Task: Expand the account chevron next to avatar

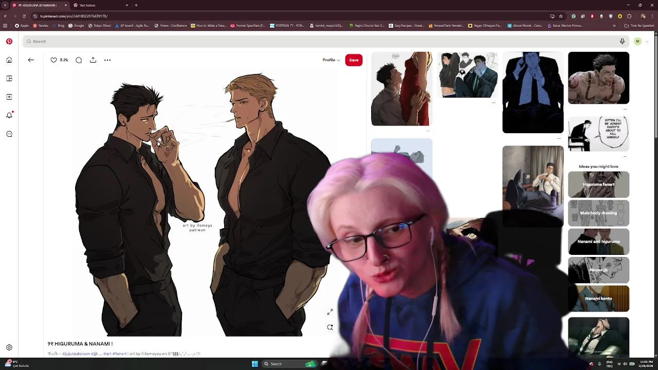Action: (647, 41)
